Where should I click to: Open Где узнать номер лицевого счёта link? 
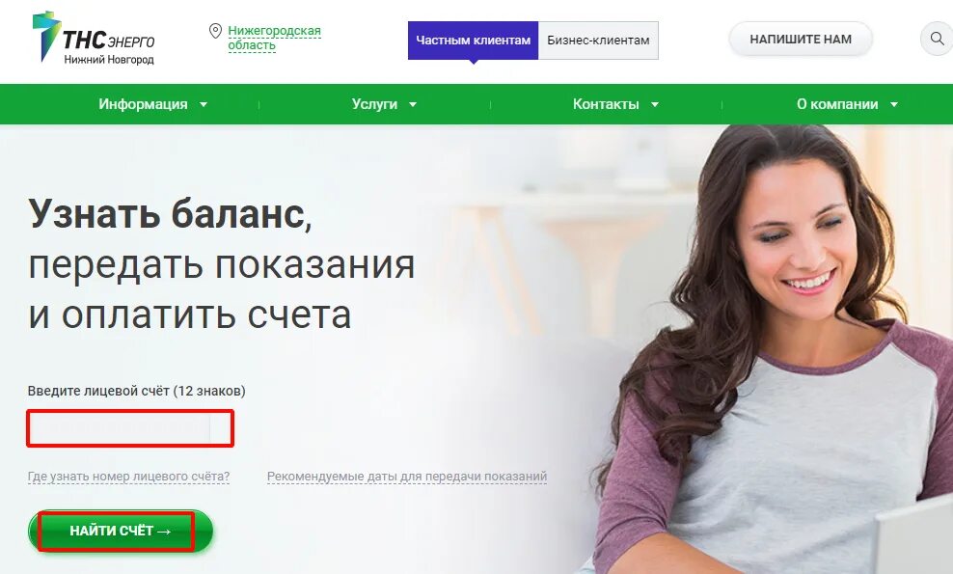tap(129, 477)
